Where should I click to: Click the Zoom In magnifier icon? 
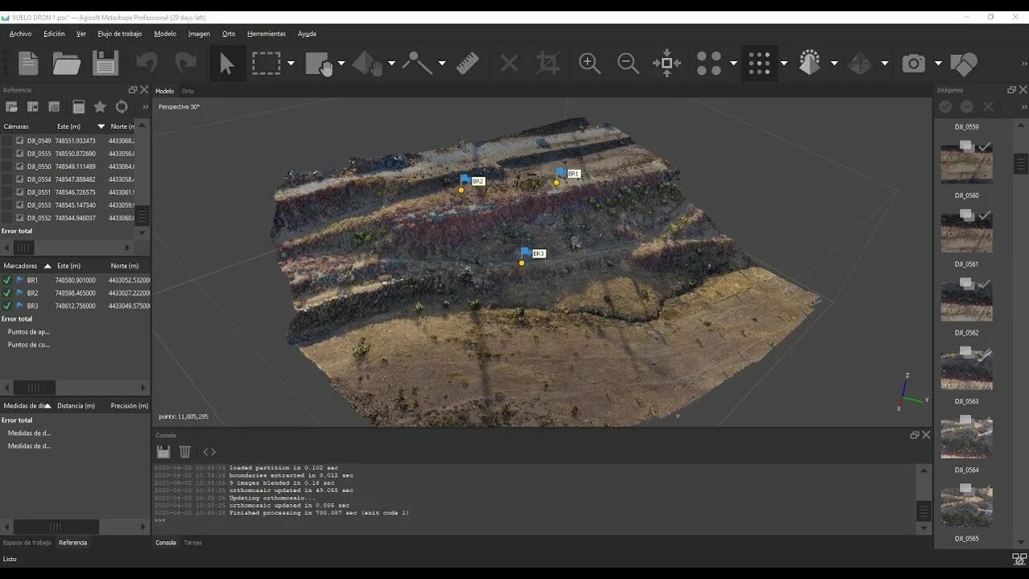[589, 63]
